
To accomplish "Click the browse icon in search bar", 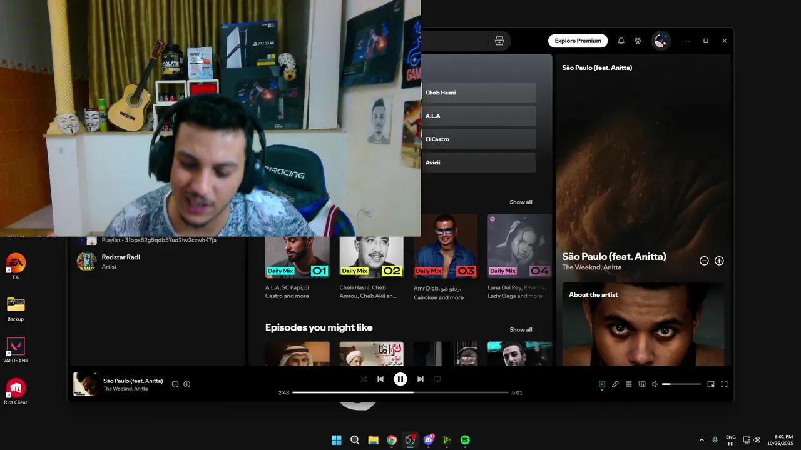I will pyautogui.click(x=499, y=41).
